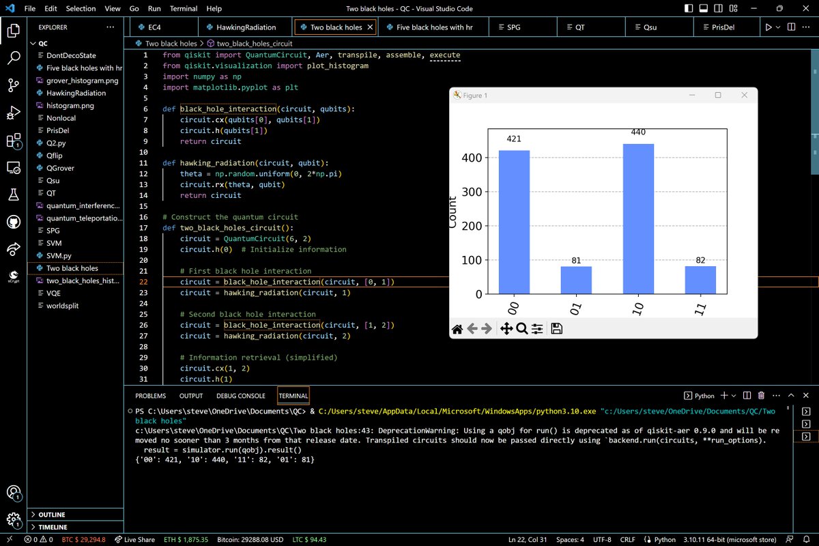This screenshot has width=819, height=546.
Task: Open the Run and Debug view
Action: tap(14, 113)
